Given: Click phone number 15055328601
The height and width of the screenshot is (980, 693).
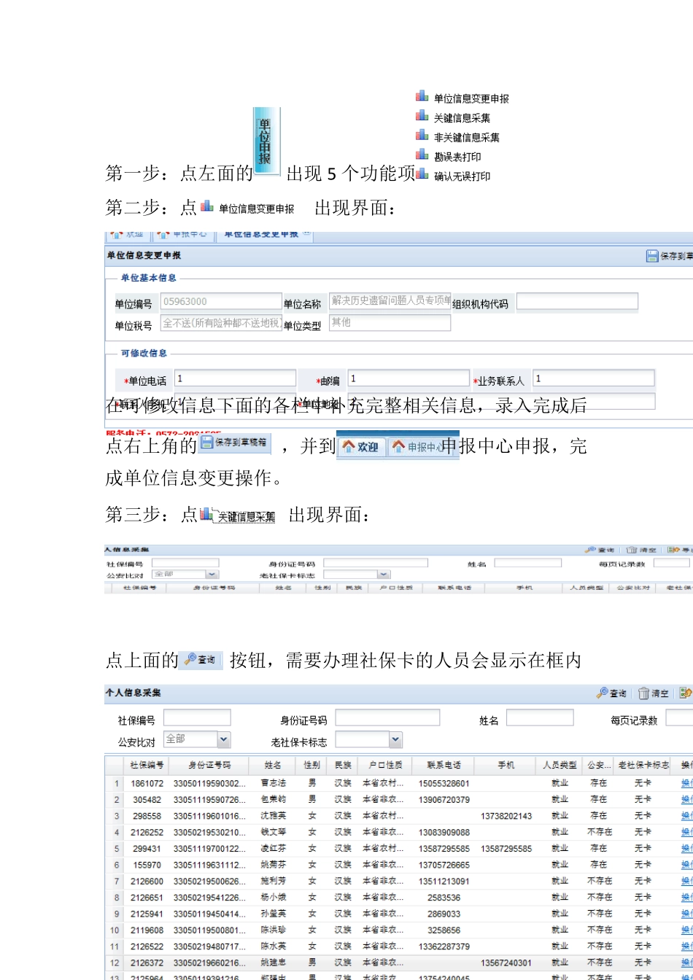Looking at the screenshot, I should pos(444,783).
